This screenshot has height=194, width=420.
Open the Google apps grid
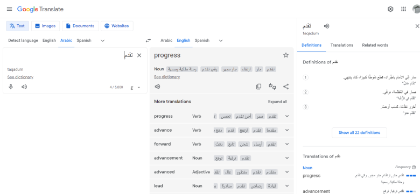[x=403, y=9]
